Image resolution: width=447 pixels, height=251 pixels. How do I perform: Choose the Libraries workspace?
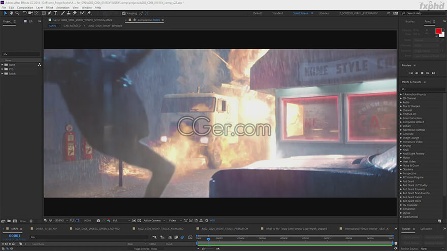tap(324, 13)
